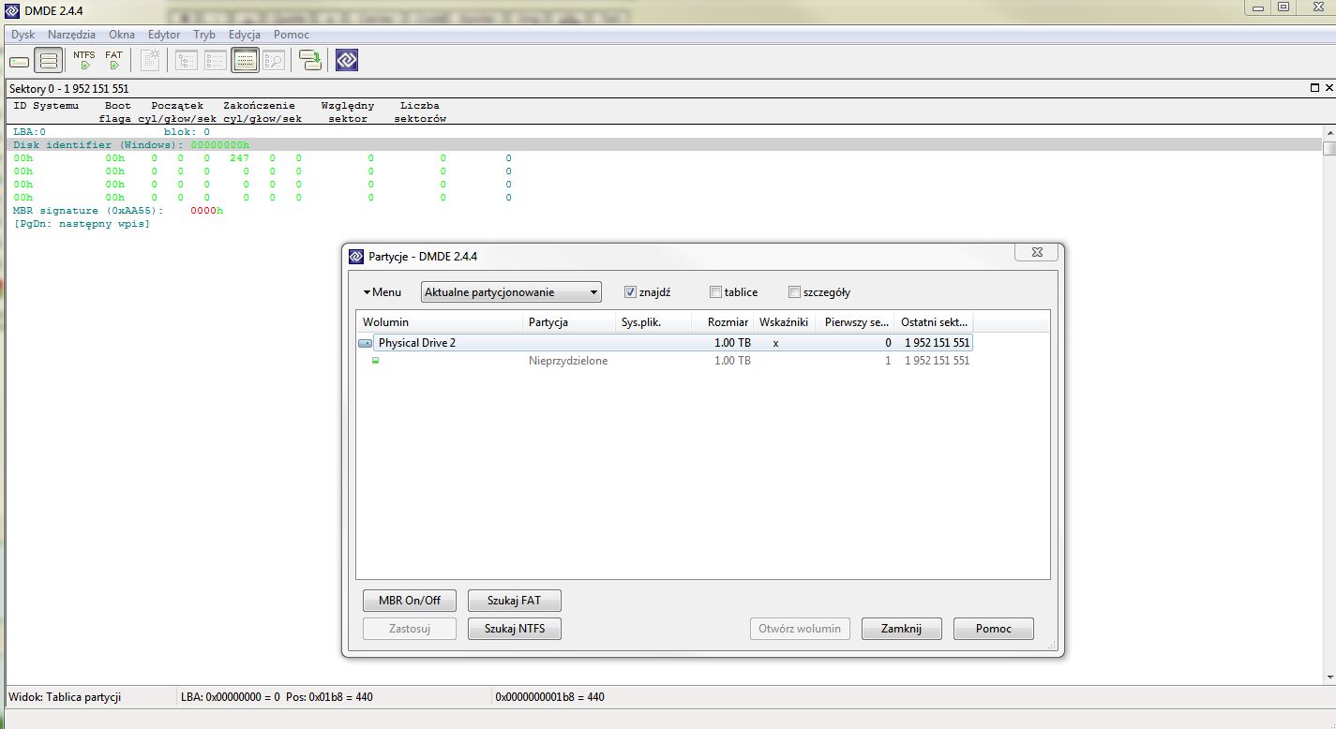Click the greyed search in volume icon
1336x729 pixels.
tap(274, 61)
